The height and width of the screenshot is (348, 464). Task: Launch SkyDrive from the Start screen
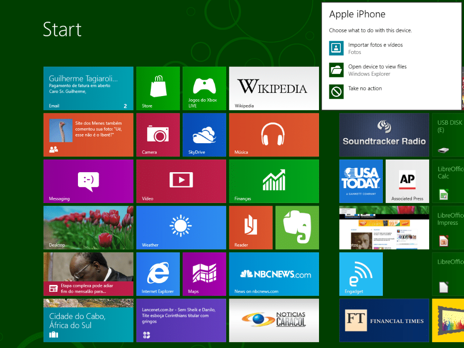pyautogui.click(x=204, y=135)
